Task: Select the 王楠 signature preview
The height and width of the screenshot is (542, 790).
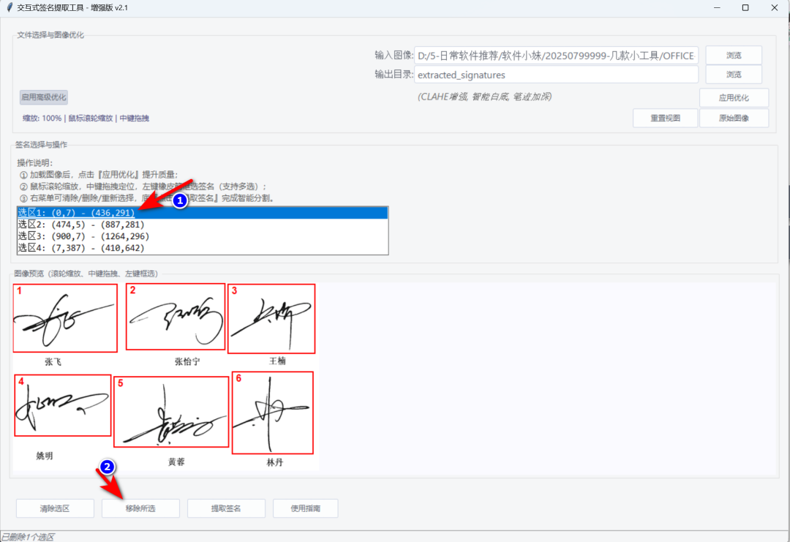Action: (x=271, y=318)
